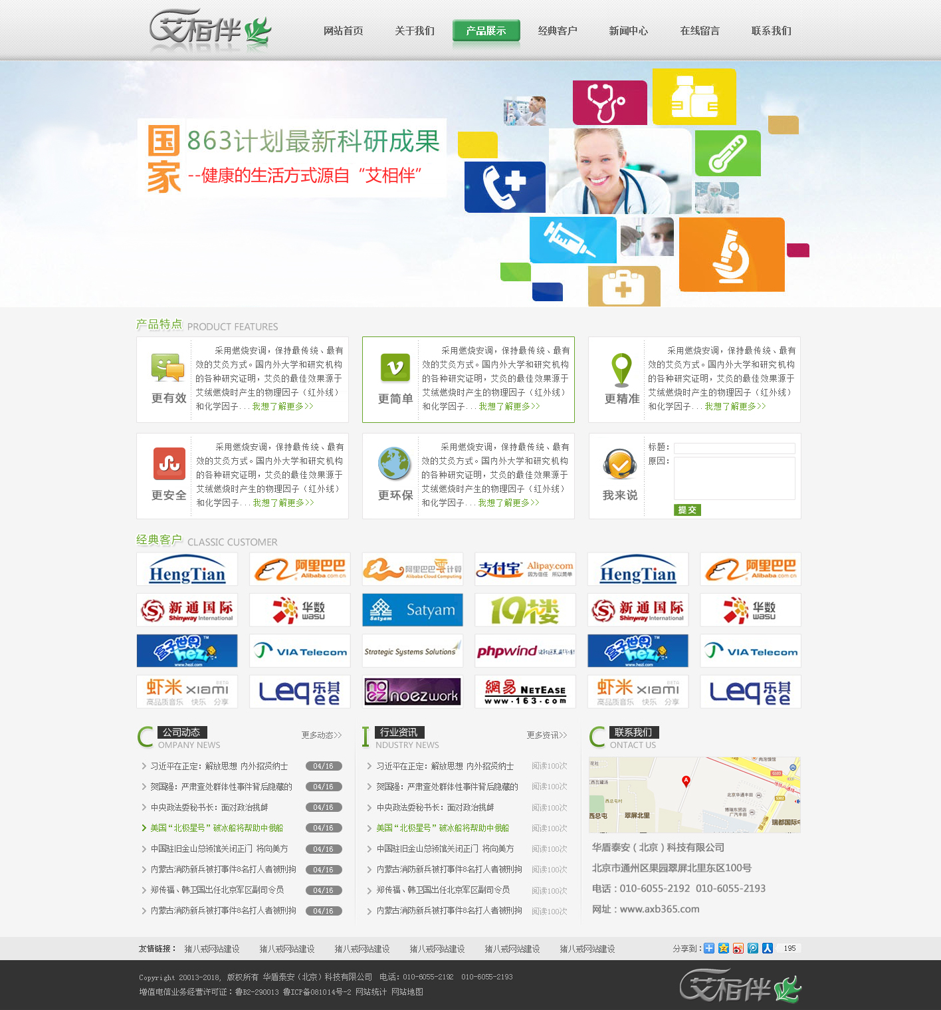Click 我想了解更多>> in the 更精准 card

(x=735, y=406)
